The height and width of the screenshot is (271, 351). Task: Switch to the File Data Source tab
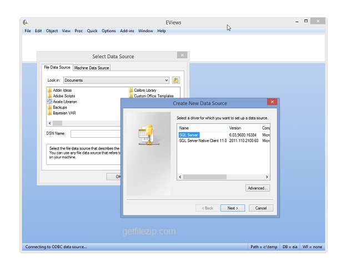coord(57,67)
